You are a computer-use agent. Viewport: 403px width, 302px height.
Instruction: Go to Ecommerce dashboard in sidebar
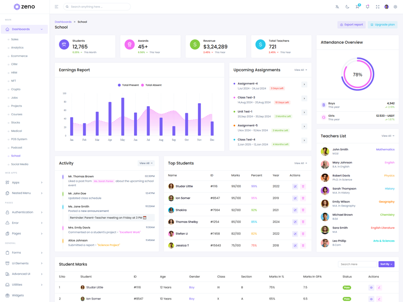click(19, 56)
